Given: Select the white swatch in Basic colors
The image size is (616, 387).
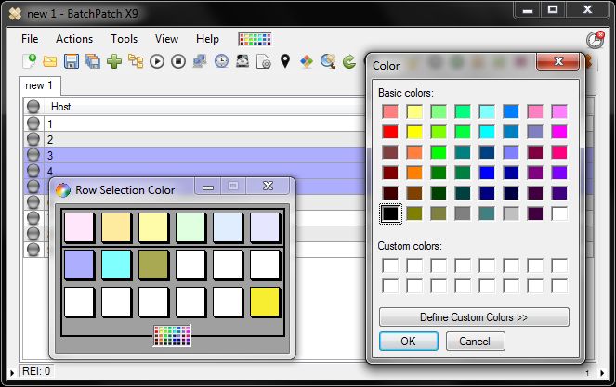Looking at the screenshot, I should (559, 213).
